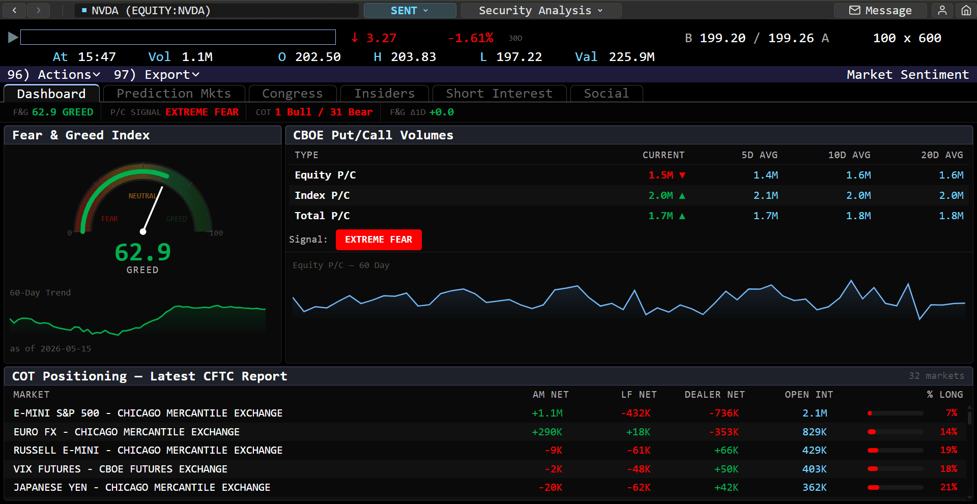Viewport: 977px width, 504px height.
Task: Click the 30D period label
Action: [x=515, y=38]
